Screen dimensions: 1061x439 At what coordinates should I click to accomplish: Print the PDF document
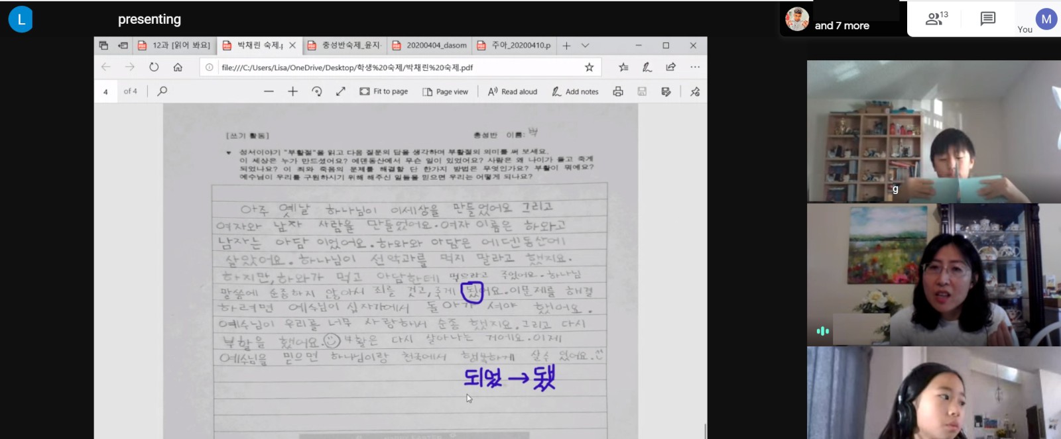pos(618,91)
